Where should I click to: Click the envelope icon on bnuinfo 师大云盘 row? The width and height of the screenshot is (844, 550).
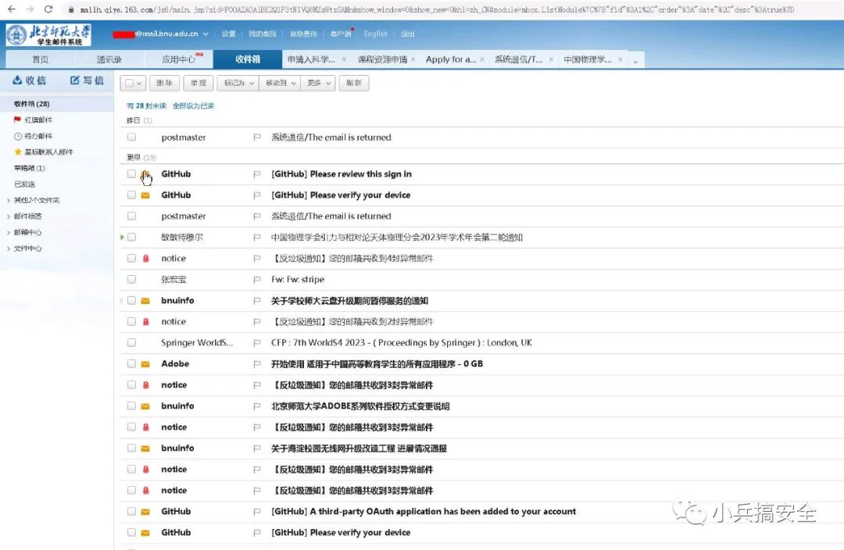(x=145, y=301)
